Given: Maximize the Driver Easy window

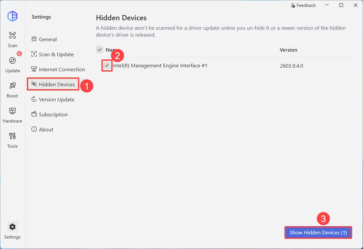Looking at the screenshot, I should (341, 5).
